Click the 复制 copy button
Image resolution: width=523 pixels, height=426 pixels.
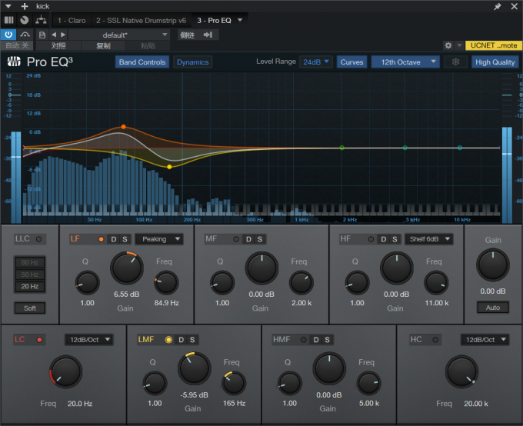coord(103,45)
